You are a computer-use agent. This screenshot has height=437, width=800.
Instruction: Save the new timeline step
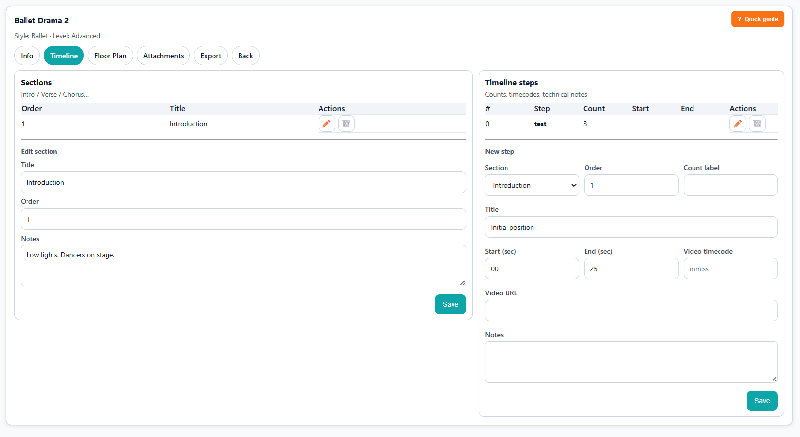(762, 401)
